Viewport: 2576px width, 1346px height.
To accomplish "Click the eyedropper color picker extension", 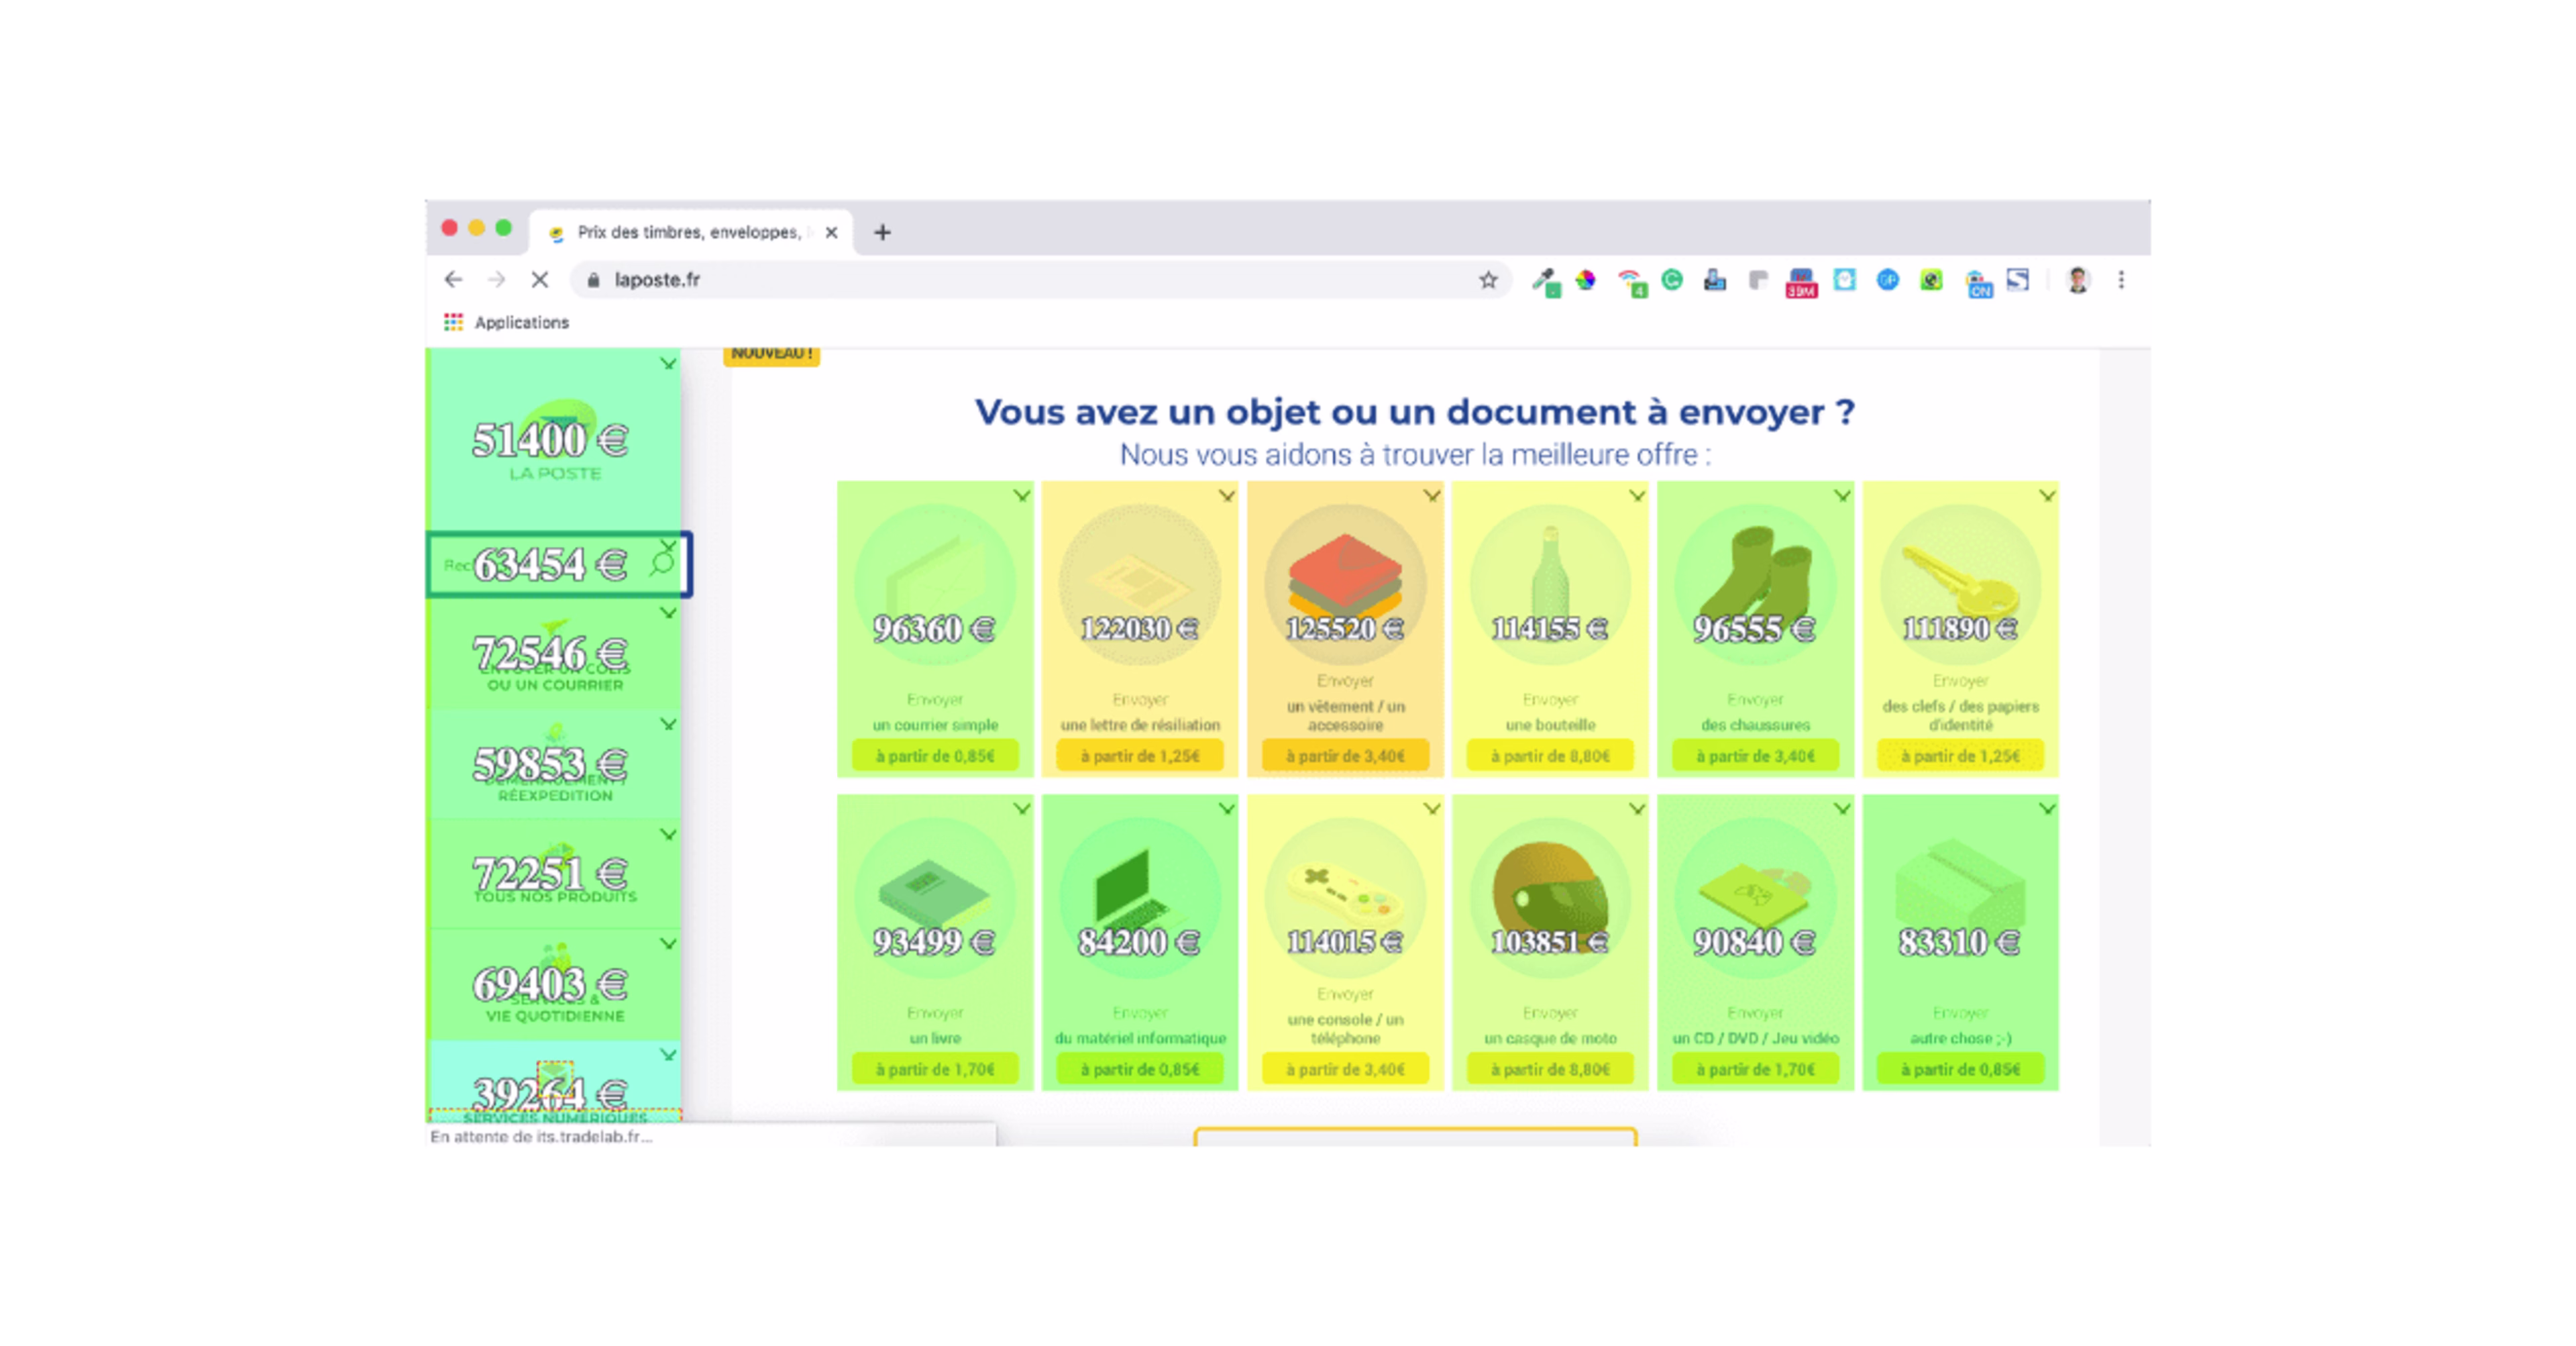I will click(1545, 281).
